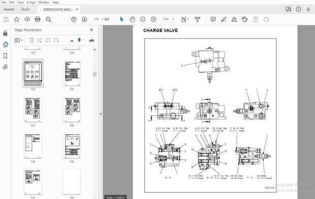Viewport: 315px width, 199px height.
Task: Click the scrolling mode icon
Action: pos(197,19)
